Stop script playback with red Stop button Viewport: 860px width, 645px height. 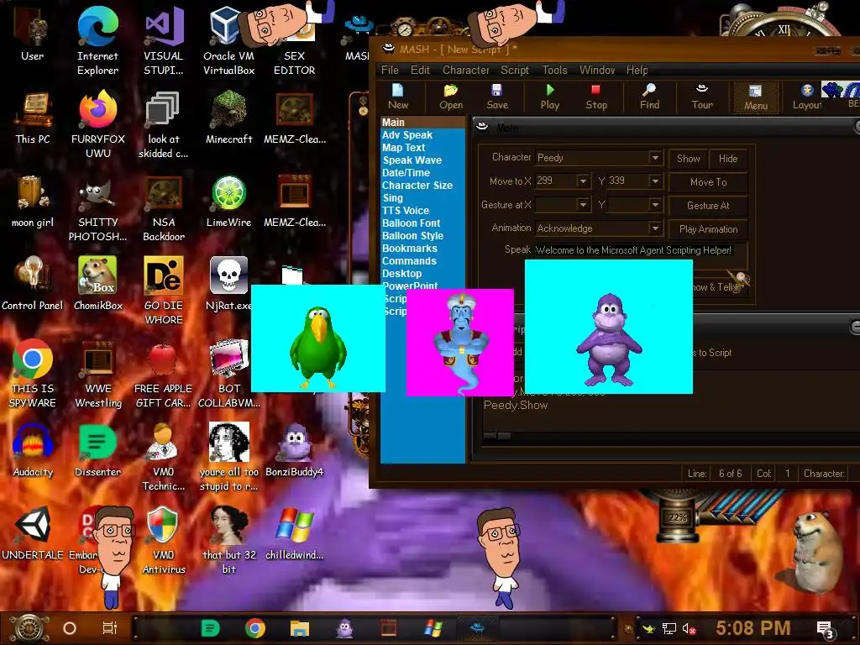[x=596, y=97]
